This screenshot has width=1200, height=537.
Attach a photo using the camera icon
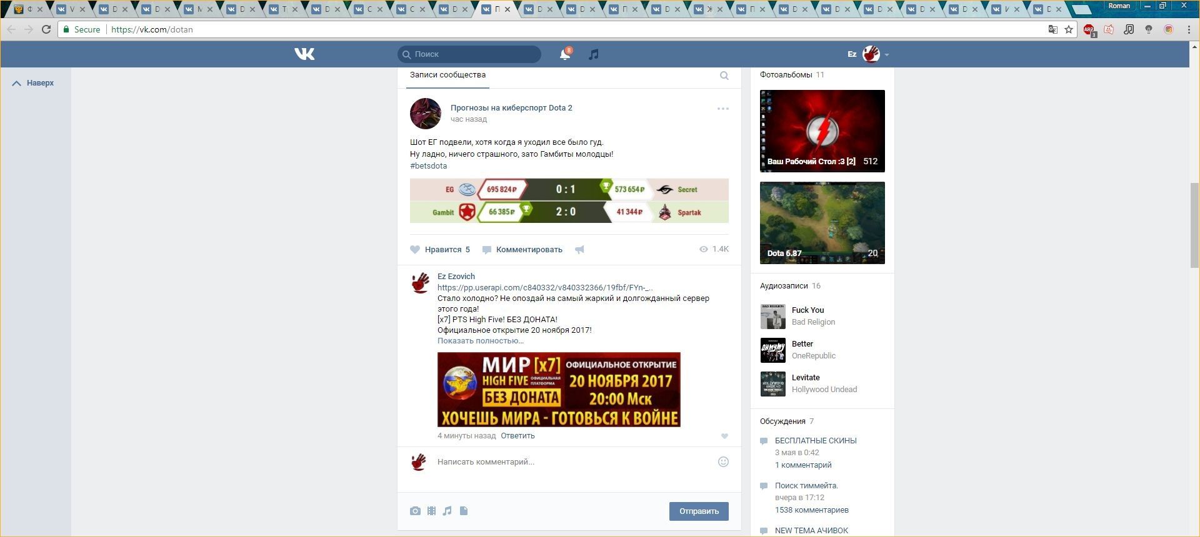point(415,511)
